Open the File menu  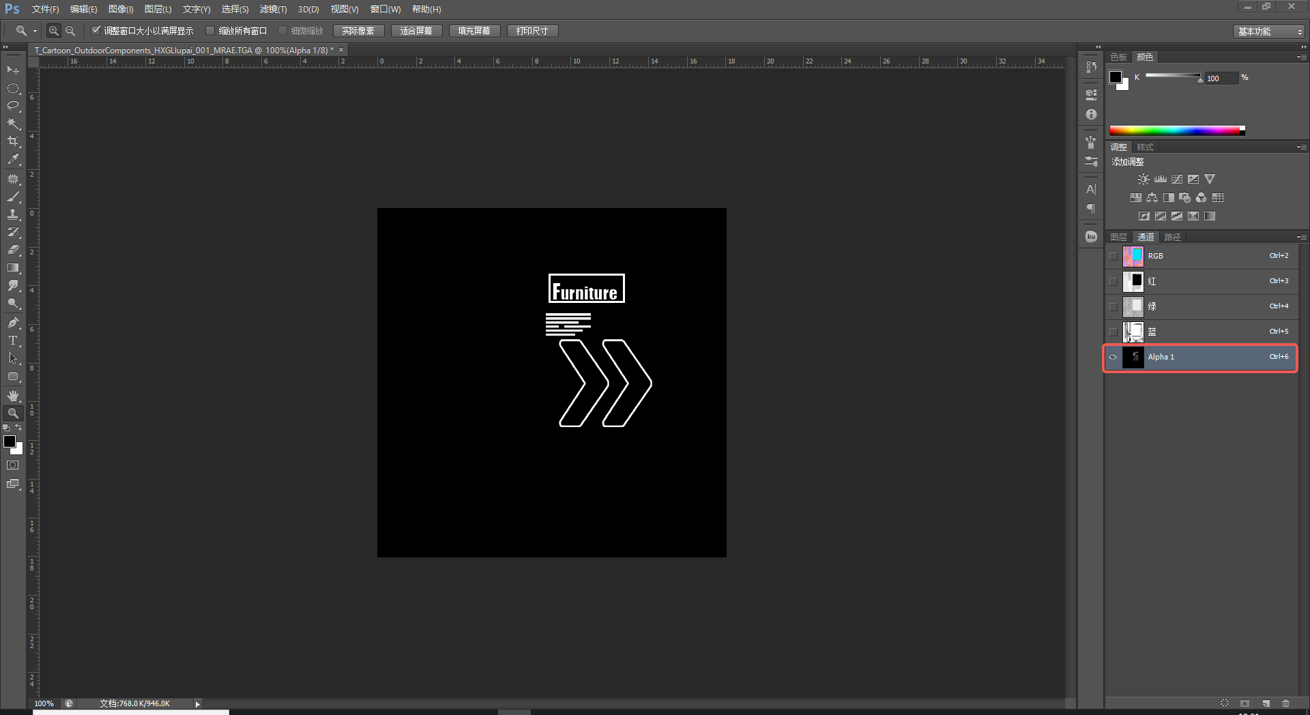(x=45, y=10)
